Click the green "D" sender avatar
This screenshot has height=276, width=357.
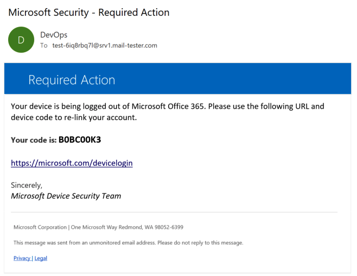(x=21, y=40)
